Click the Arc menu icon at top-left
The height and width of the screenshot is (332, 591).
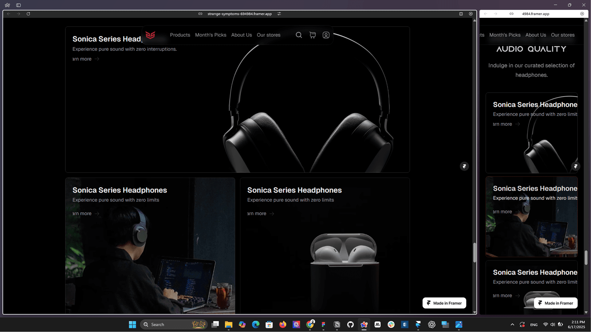click(7, 5)
